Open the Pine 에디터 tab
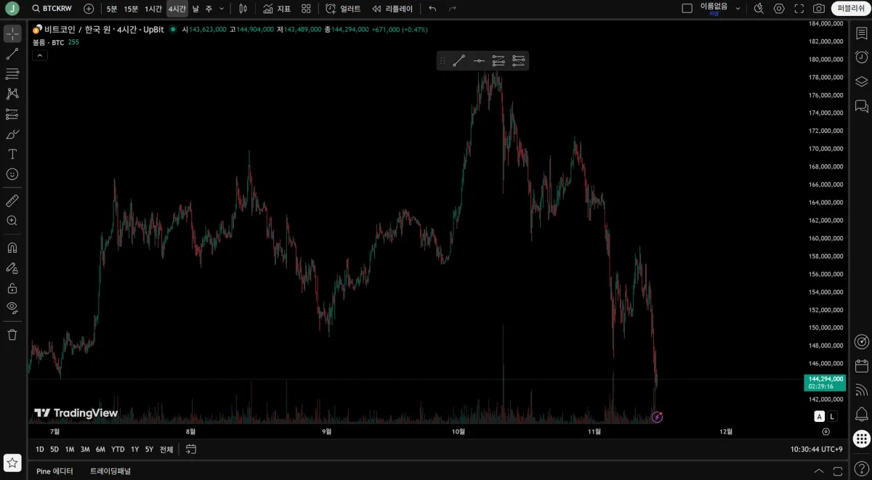The height and width of the screenshot is (480, 872). tap(55, 471)
